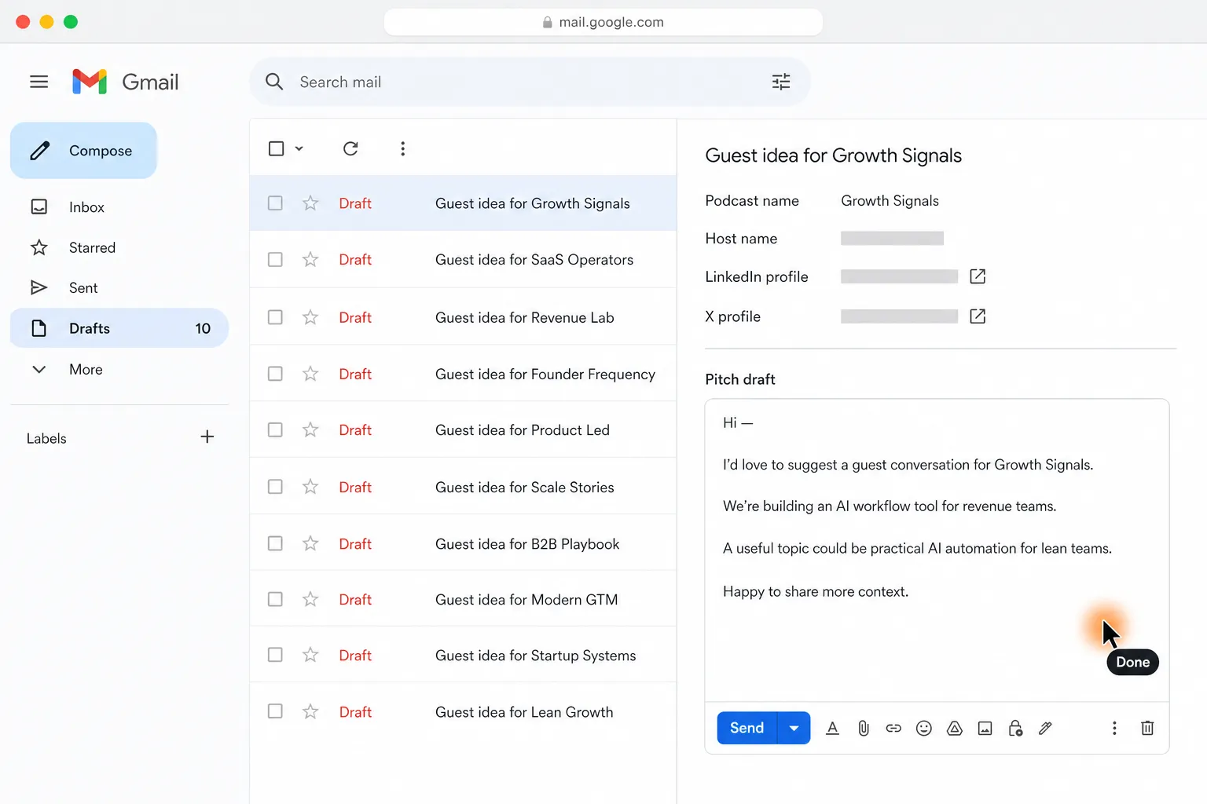Star the Lean Growth draft

point(310,711)
